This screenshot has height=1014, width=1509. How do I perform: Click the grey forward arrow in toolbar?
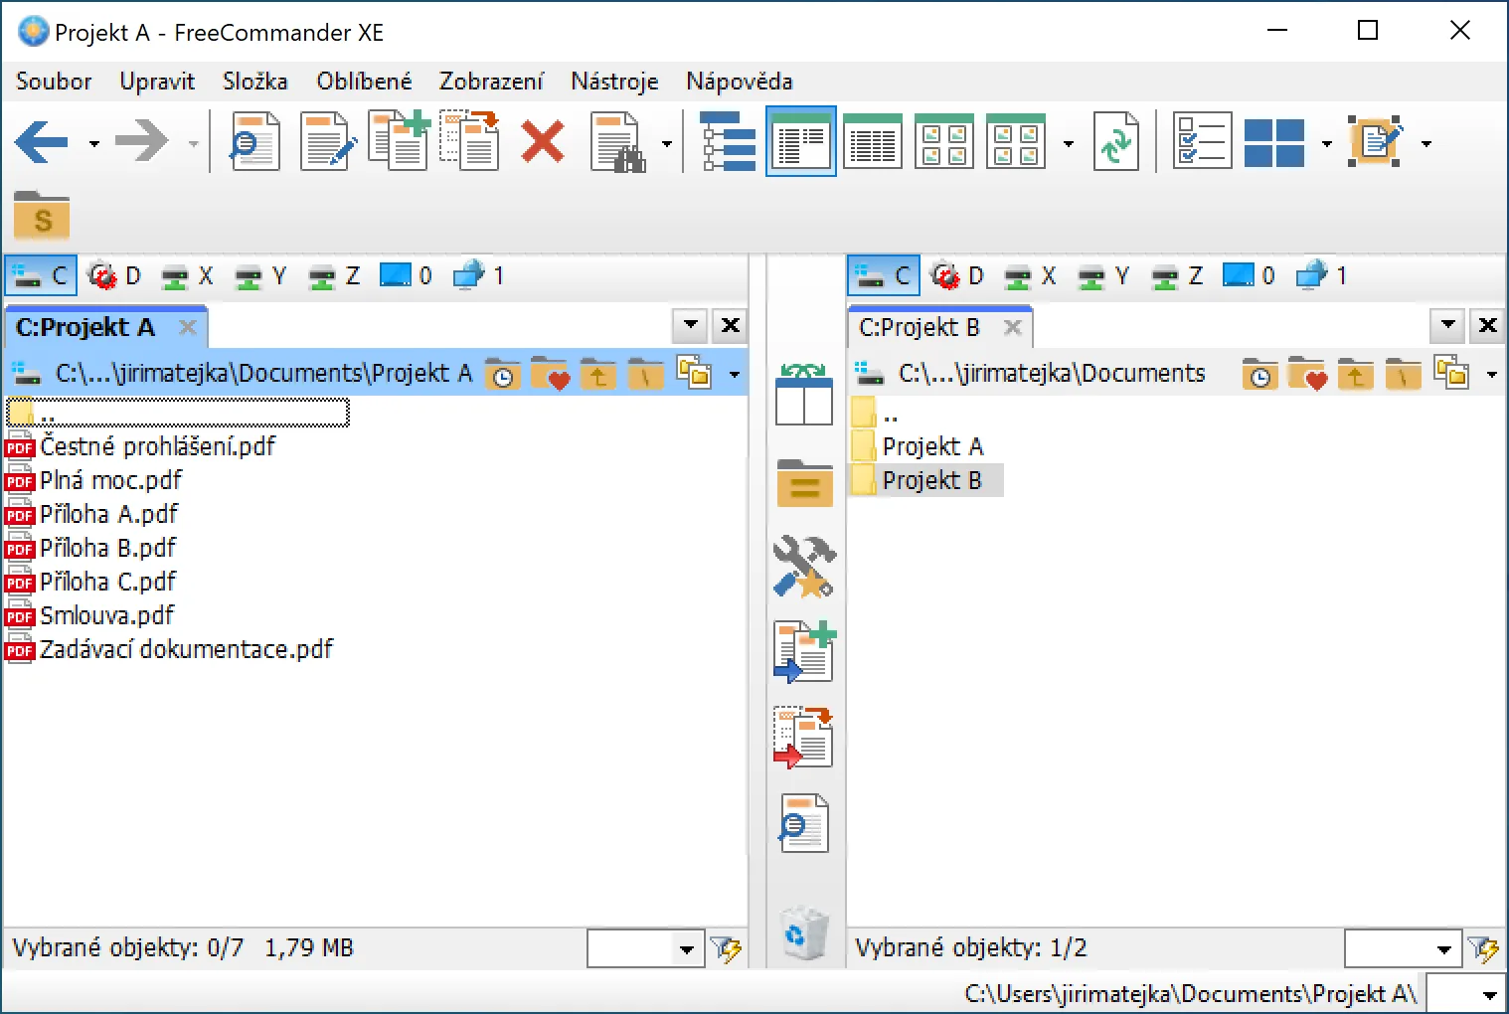pyautogui.click(x=141, y=142)
